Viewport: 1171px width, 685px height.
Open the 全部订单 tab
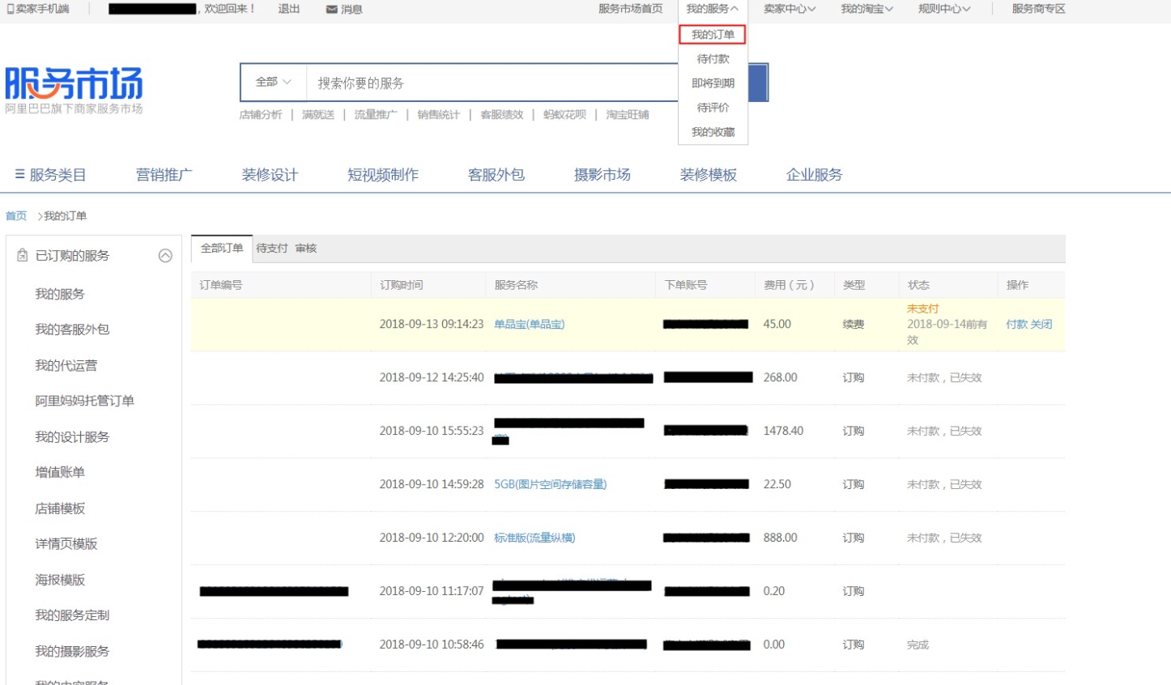pyautogui.click(x=222, y=249)
